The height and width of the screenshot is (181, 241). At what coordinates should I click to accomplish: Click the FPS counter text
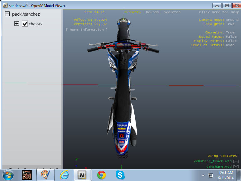pos(95,12)
